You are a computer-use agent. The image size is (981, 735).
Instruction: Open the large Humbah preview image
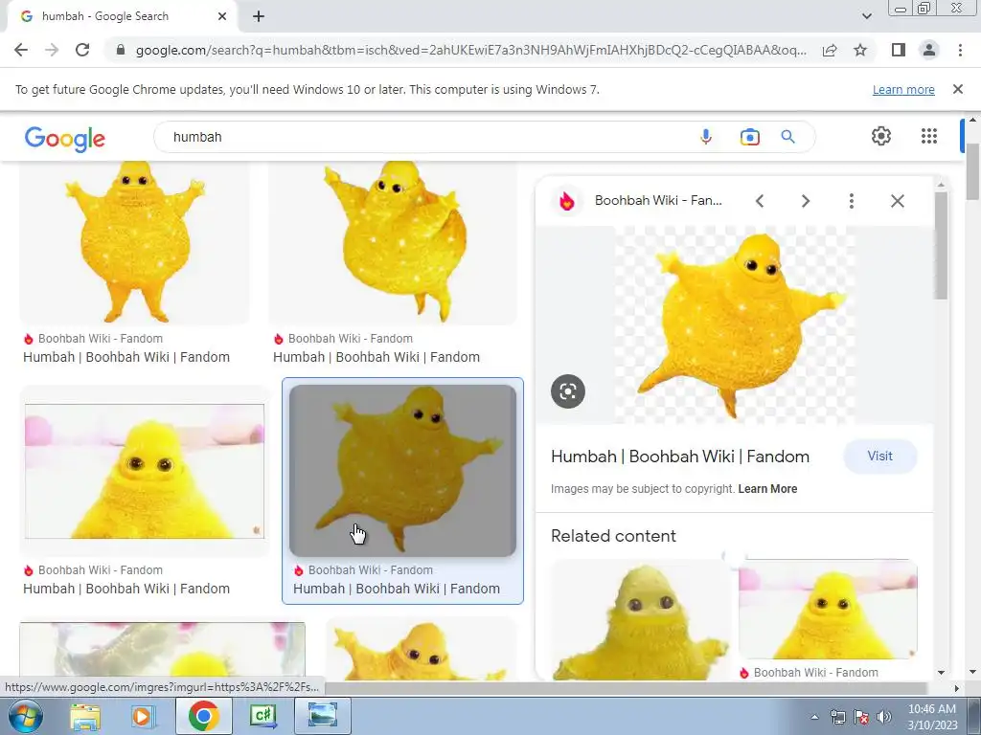pyautogui.click(x=735, y=325)
